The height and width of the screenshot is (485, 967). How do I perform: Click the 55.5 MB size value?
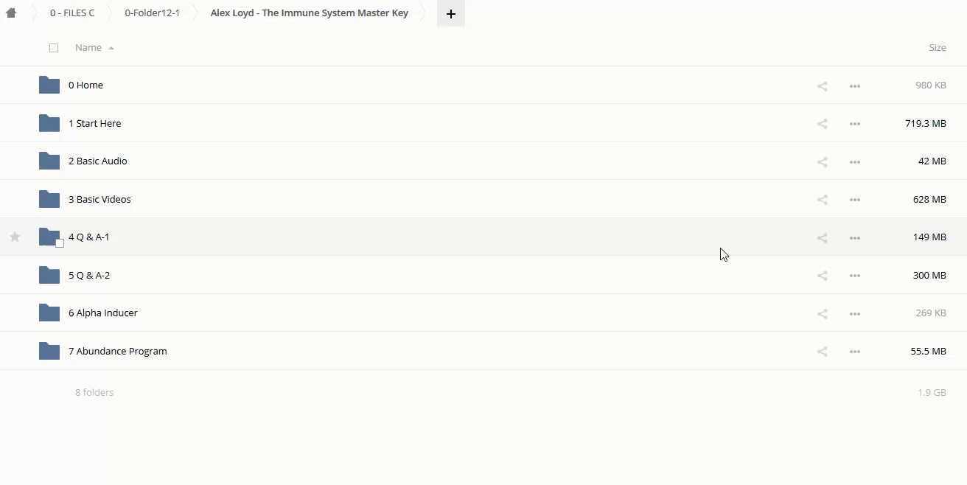[x=929, y=351]
